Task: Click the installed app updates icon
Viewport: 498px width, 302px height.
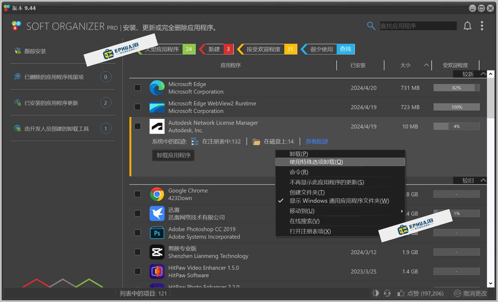Action: click(x=17, y=103)
